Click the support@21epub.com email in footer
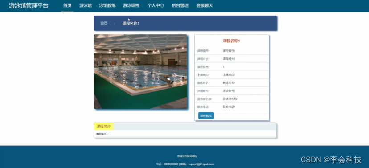Viewport: 369px width, 168px height. (x=201, y=164)
